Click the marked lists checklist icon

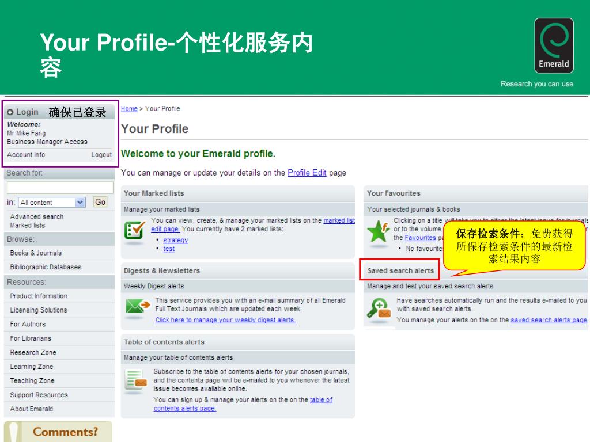[135, 231]
